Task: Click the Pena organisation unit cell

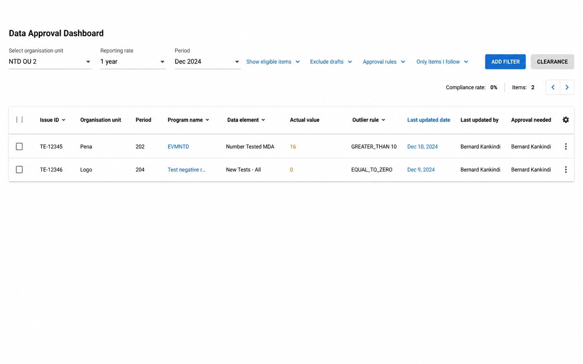Action: [x=86, y=146]
